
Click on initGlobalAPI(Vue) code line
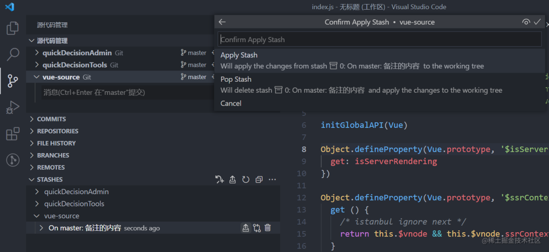pos(364,125)
